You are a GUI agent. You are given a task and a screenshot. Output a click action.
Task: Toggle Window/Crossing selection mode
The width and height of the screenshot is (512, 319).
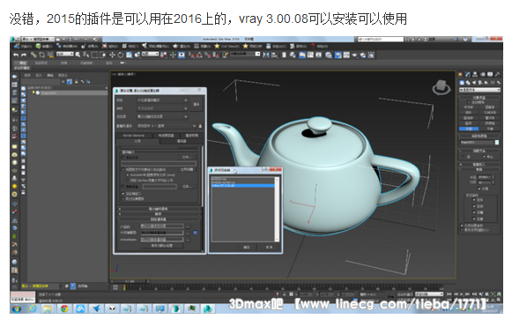[x=103, y=55]
